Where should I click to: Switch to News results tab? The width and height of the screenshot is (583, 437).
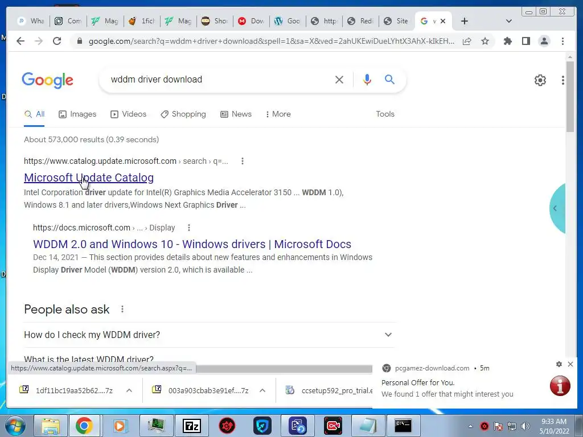(x=236, y=114)
